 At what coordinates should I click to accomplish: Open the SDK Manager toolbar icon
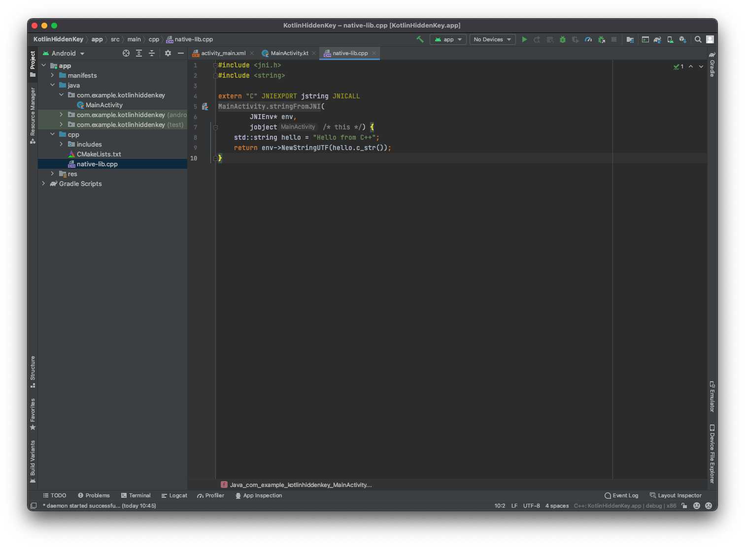pos(683,39)
